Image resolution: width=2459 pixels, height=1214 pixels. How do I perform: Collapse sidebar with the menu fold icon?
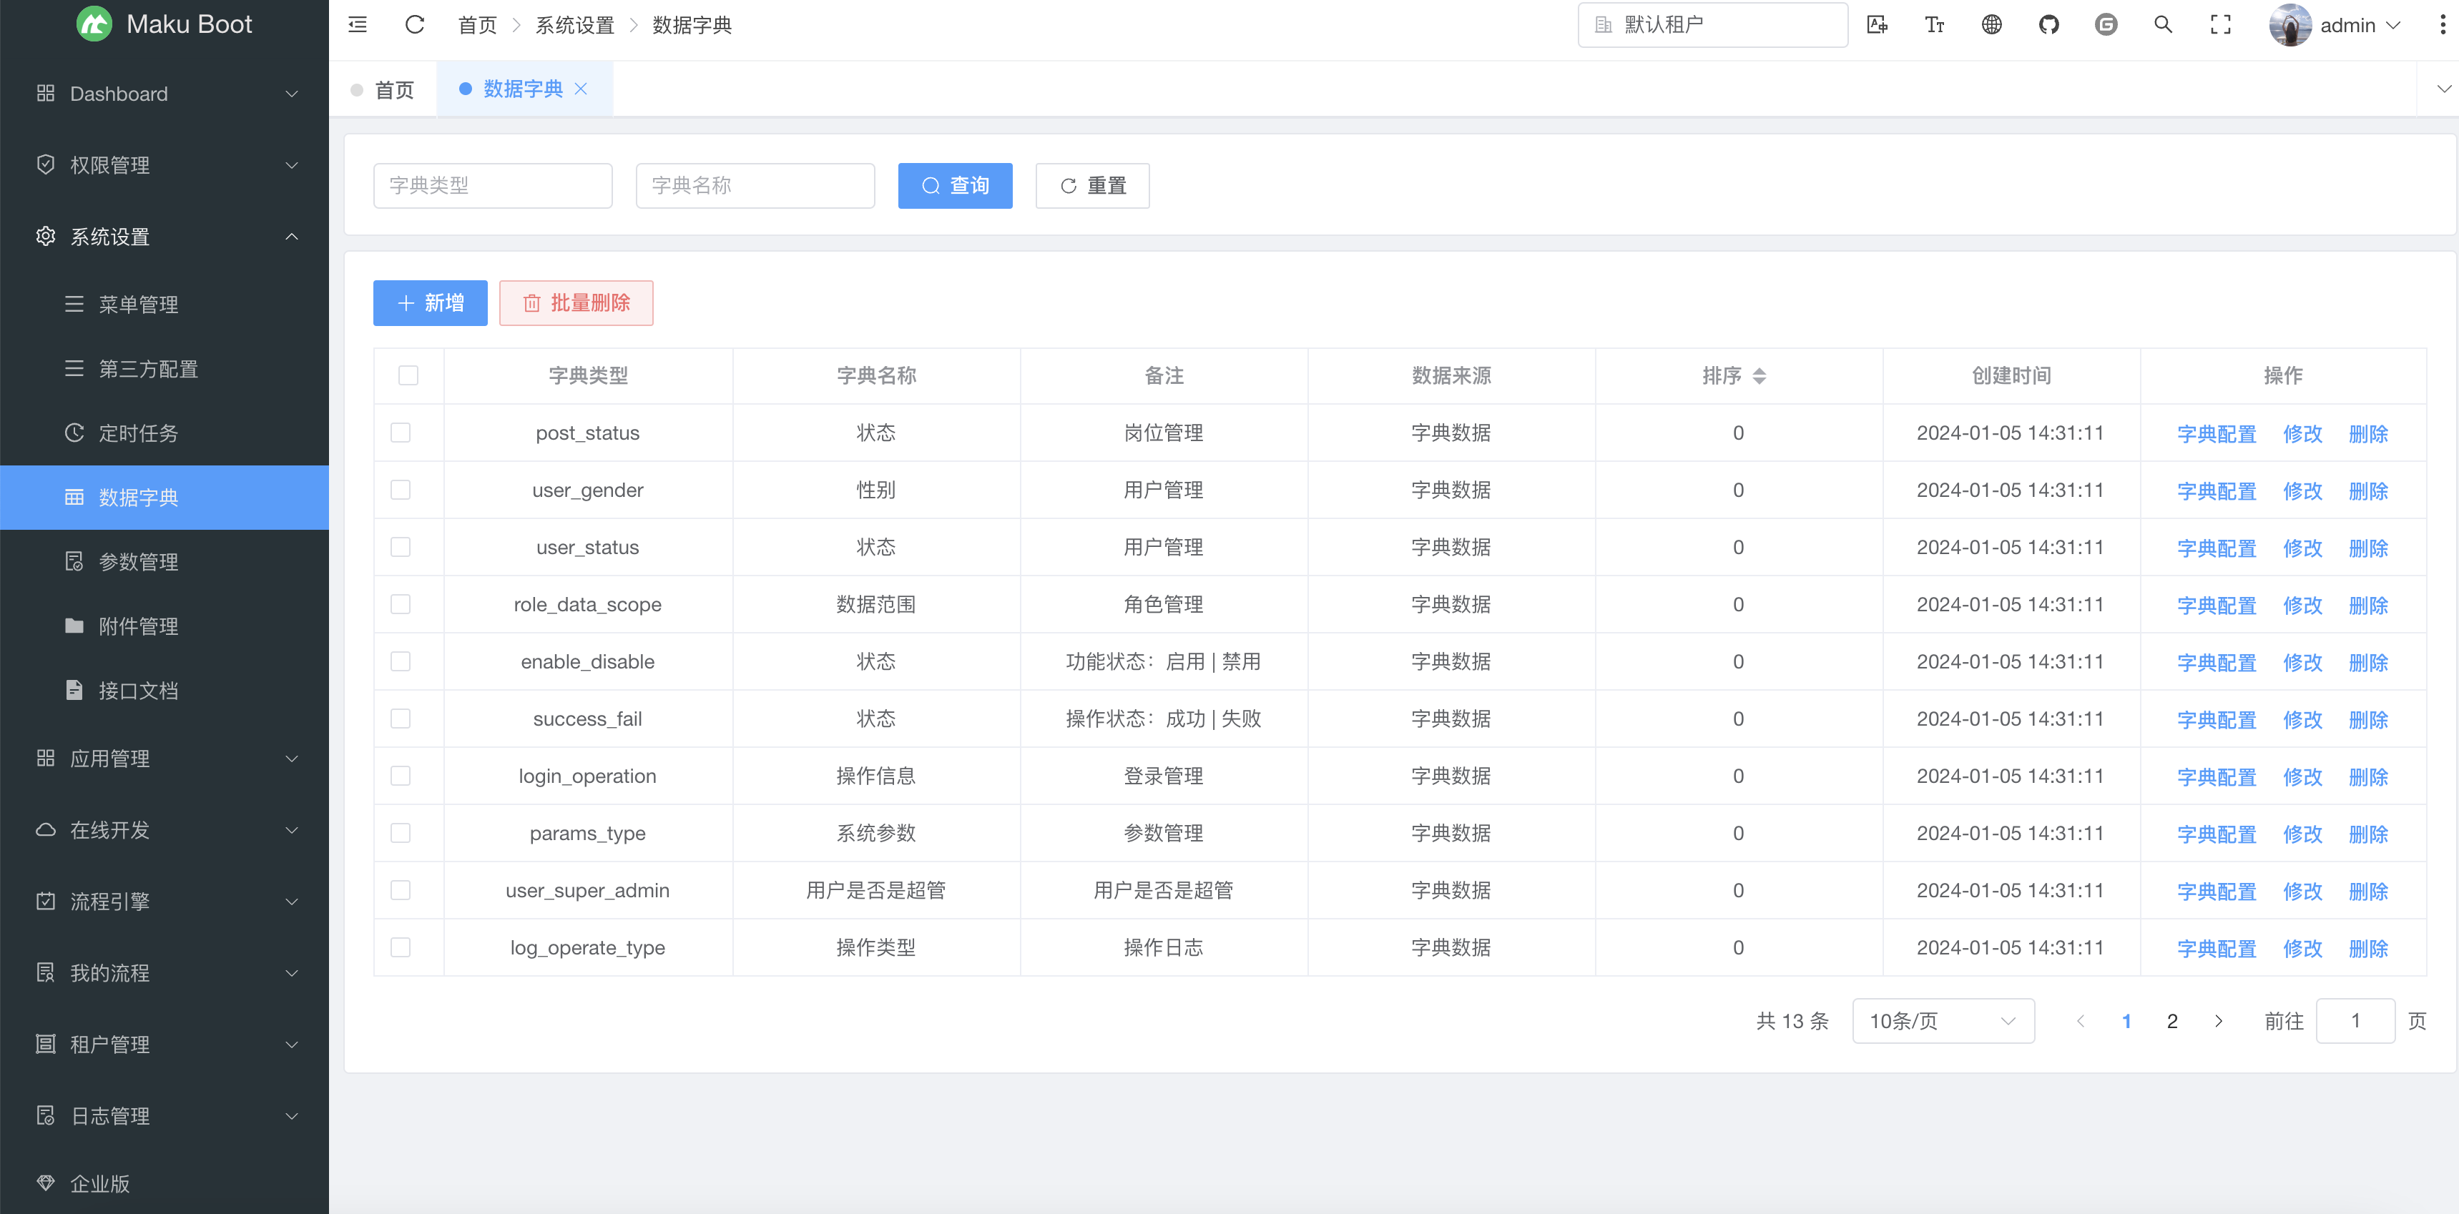coord(358,25)
